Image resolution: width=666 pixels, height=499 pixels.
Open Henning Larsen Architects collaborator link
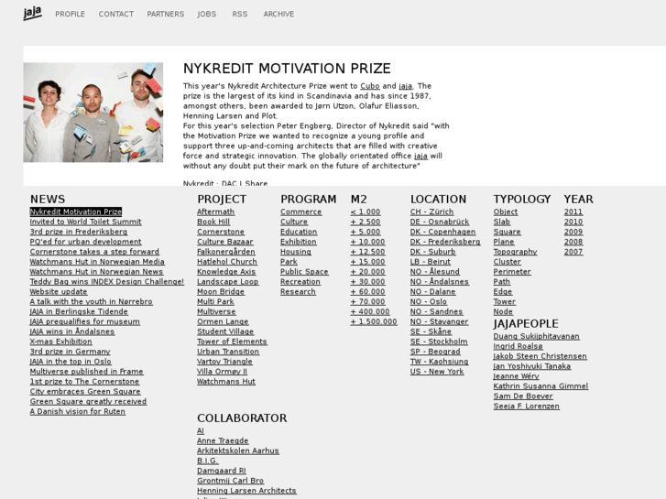click(246, 491)
